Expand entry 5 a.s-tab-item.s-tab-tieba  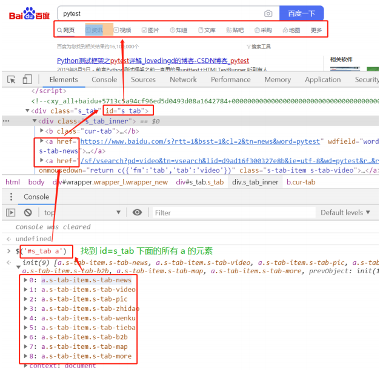(25, 327)
